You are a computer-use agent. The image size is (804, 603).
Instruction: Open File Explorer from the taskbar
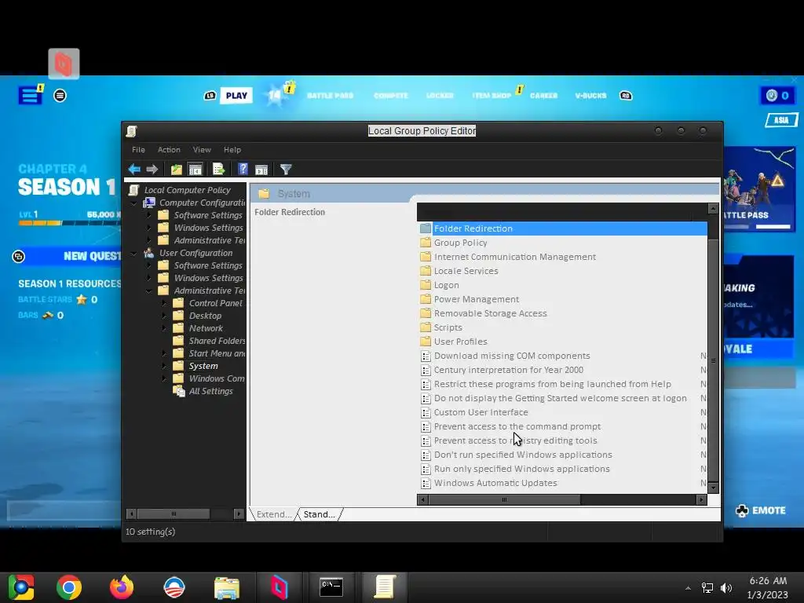coord(227,587)
